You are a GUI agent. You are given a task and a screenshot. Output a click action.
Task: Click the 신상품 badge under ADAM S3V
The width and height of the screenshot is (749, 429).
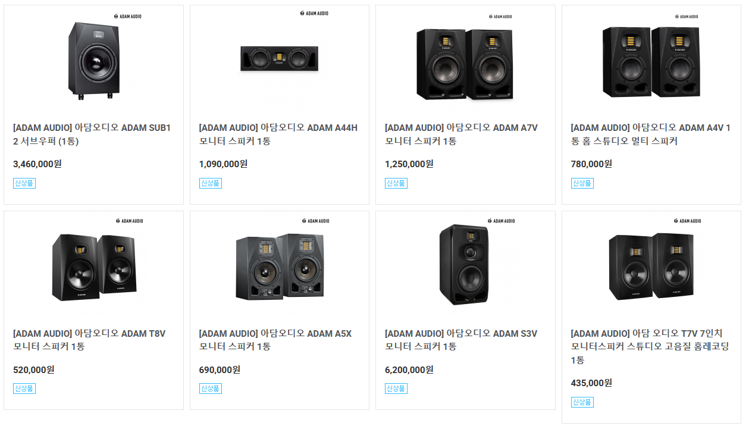click(396, 389)
